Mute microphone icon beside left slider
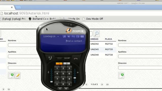 click(x=48, y=72)
